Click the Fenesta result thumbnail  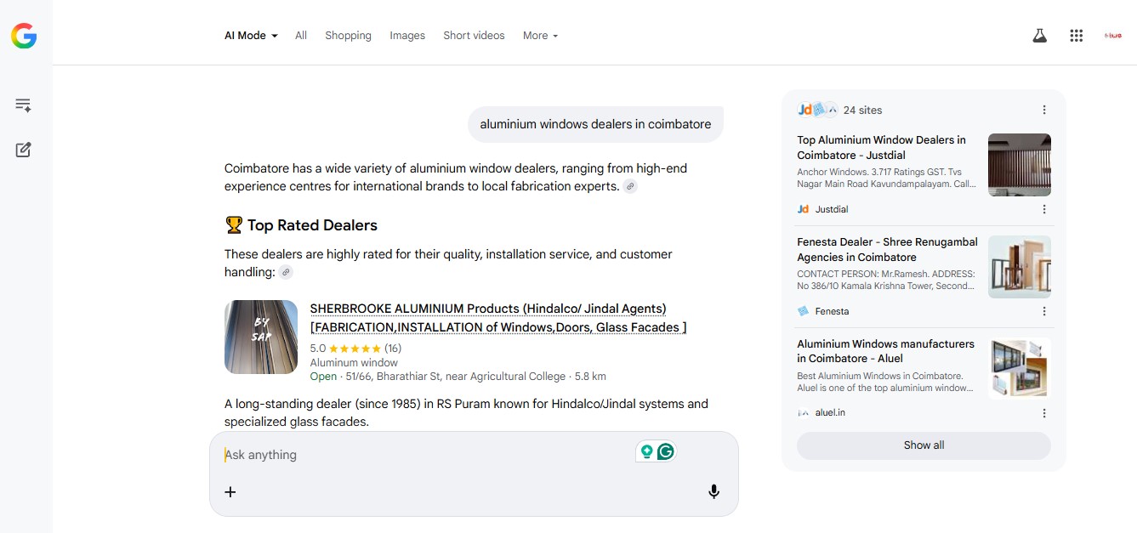1020,267
